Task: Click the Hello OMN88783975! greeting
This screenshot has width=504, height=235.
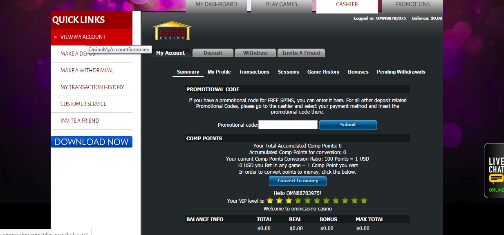Action: [x=298, y=193]
